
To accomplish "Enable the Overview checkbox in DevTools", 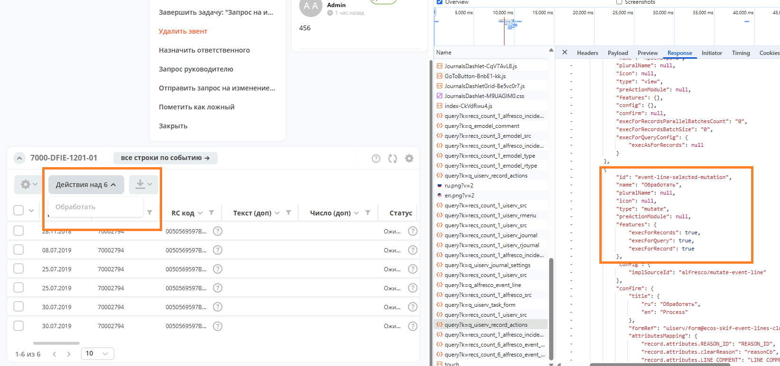I will coord(440,2).
